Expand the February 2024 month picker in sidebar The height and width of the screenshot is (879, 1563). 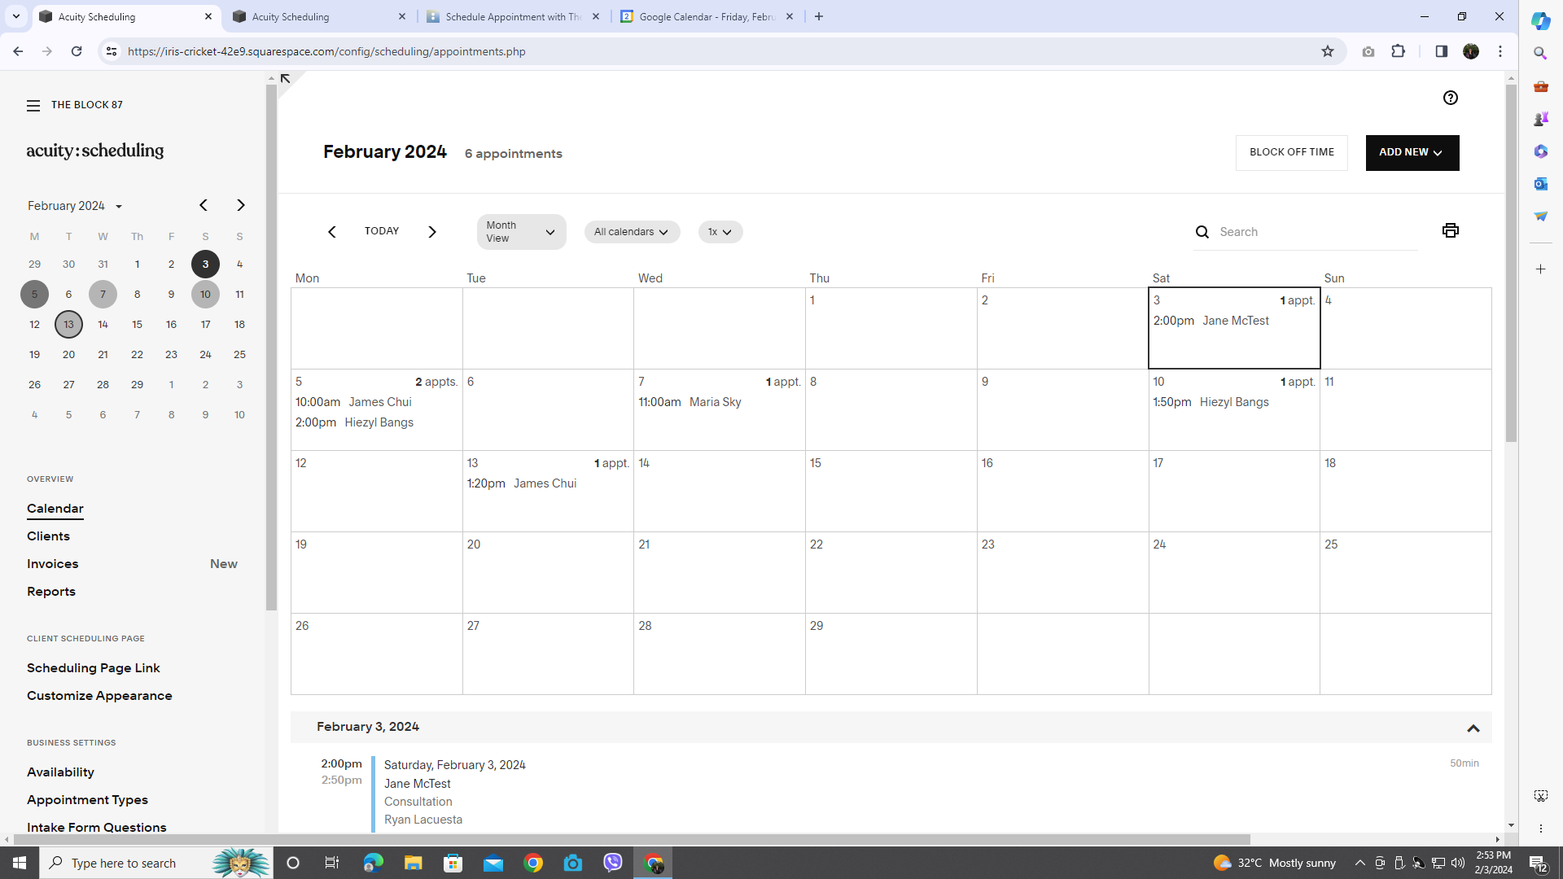coord(75,206)
